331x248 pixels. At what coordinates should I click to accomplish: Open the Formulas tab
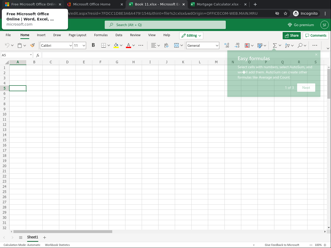101,35
